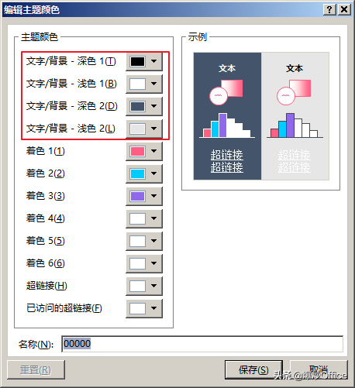
Task: Open the 文字/背景 - 深色 2 color picker
Action: coord(154,106)
